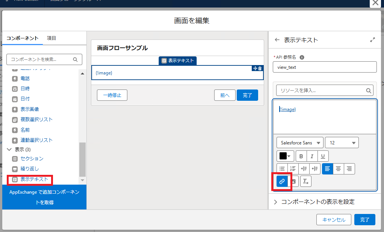Open the Salesforce Sans font dropdown

coord(300,143)
